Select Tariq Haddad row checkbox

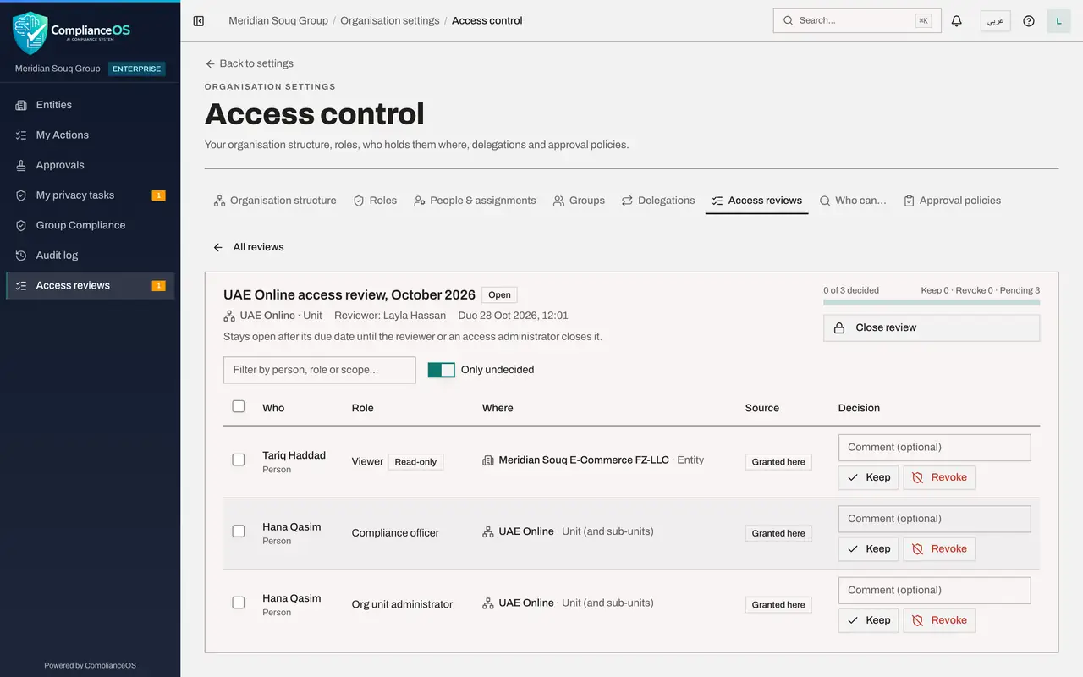pyautogui.click(x=239, y=460)
